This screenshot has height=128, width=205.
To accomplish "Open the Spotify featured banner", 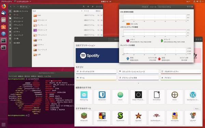I will pyautogui.click(x=97, y=56).
